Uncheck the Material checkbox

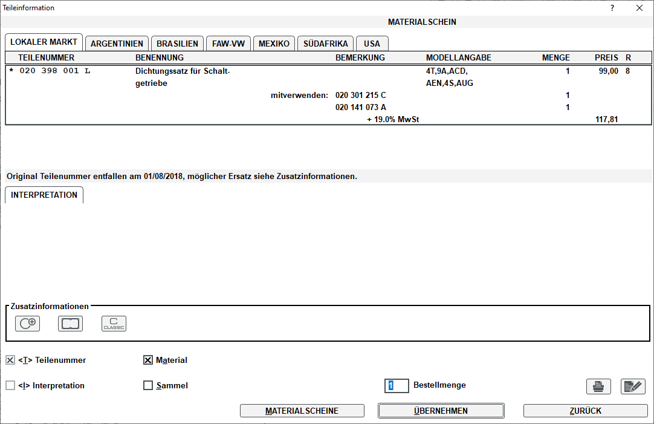(147, 360)
